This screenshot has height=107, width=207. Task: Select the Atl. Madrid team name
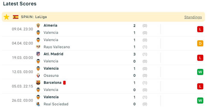(x=53, y=54)
